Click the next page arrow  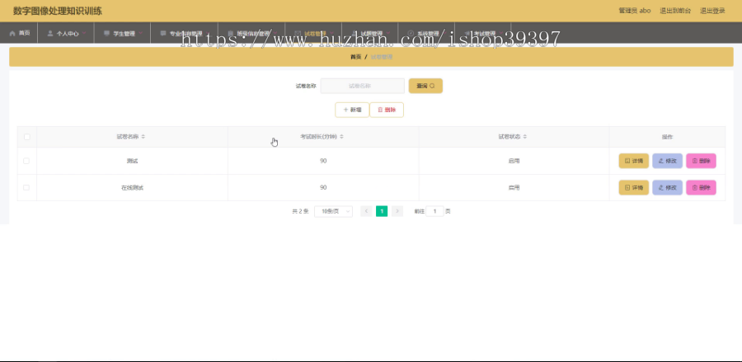(397, 211)
